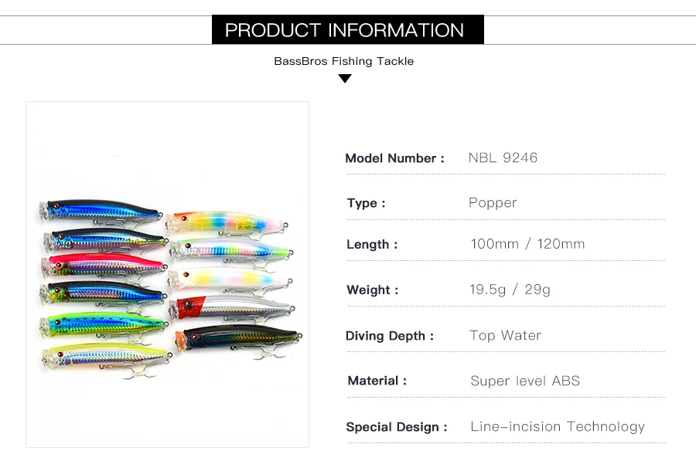Click the 19.5g / 29g weight value
Screen dimensions: 696x471
click(510, 290)
